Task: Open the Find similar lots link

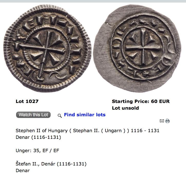Action: 85,115
